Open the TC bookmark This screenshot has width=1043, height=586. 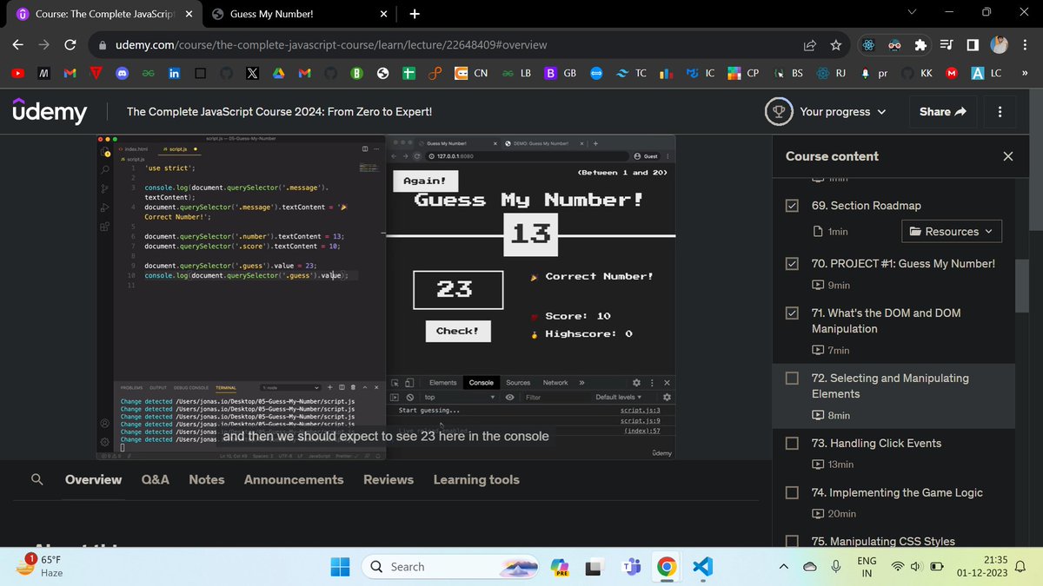pos(631,74)
